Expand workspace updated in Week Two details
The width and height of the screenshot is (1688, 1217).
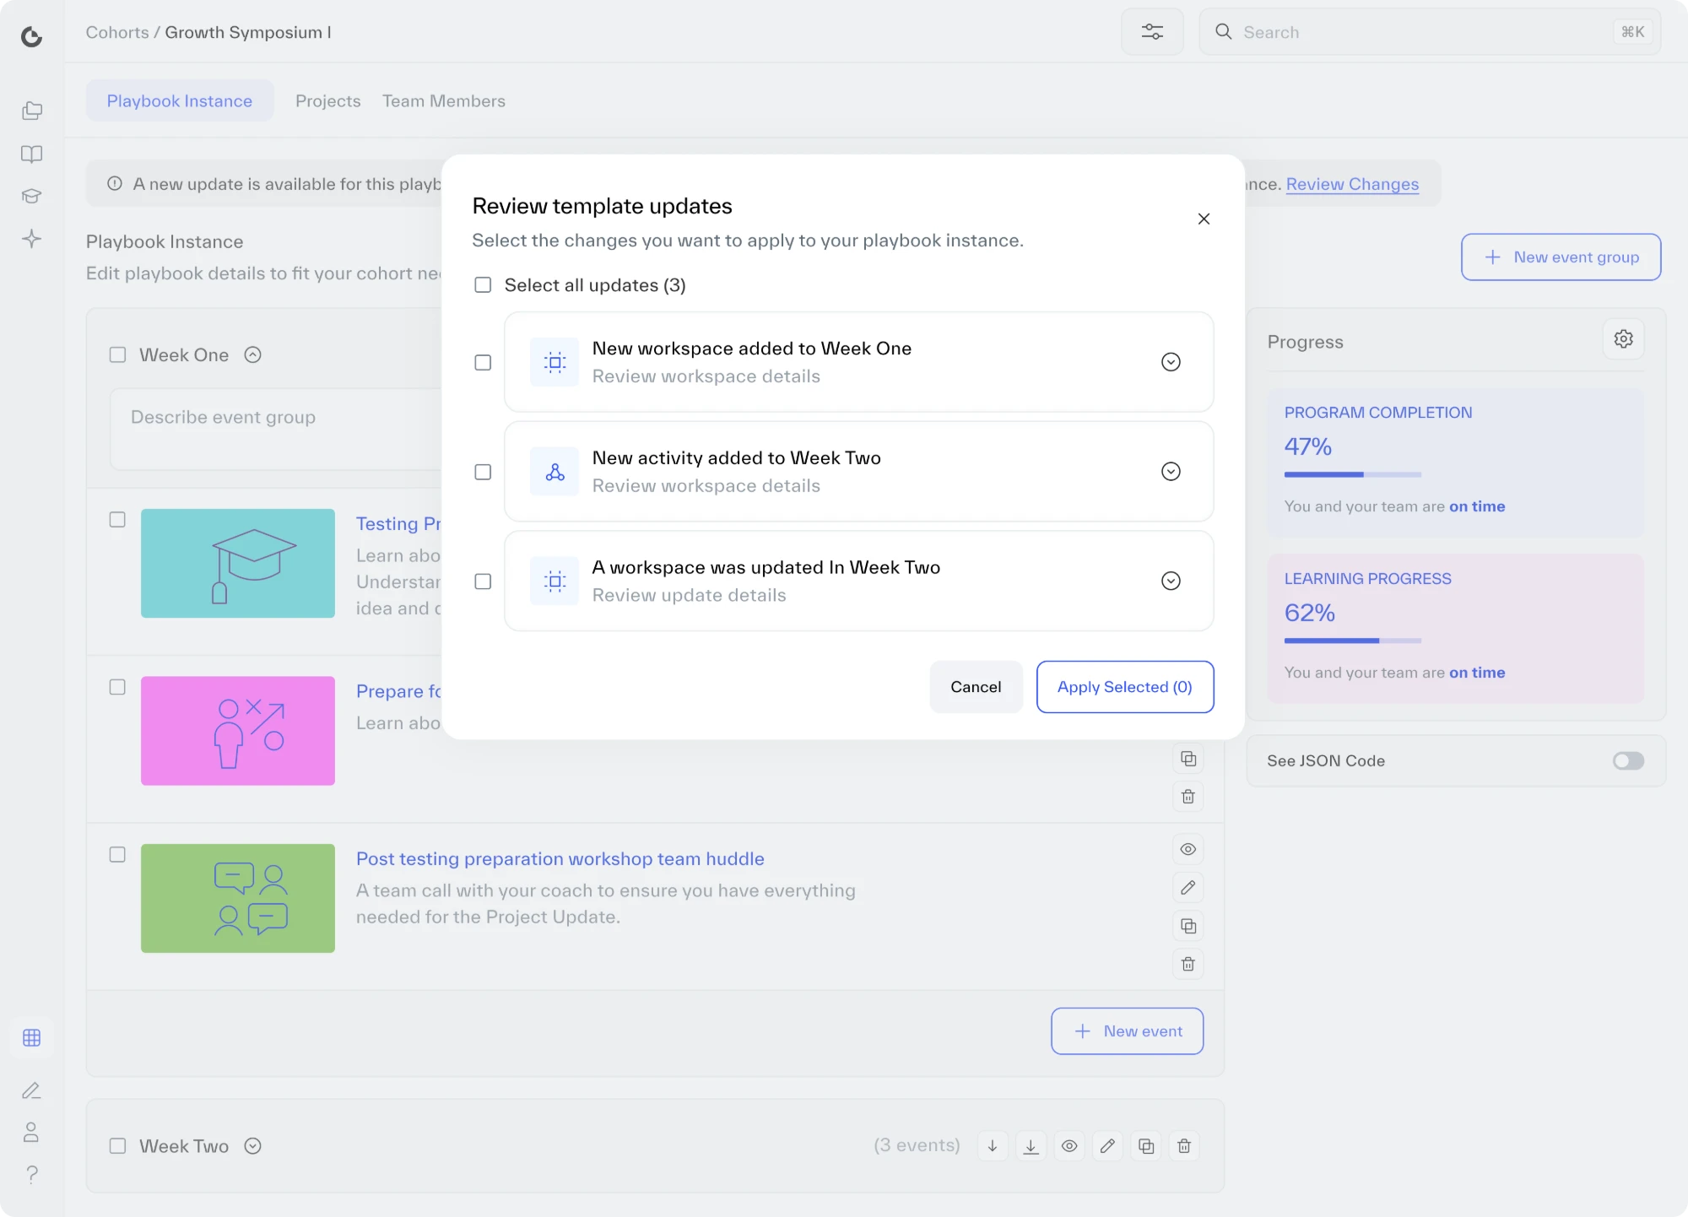point(1171,581)
